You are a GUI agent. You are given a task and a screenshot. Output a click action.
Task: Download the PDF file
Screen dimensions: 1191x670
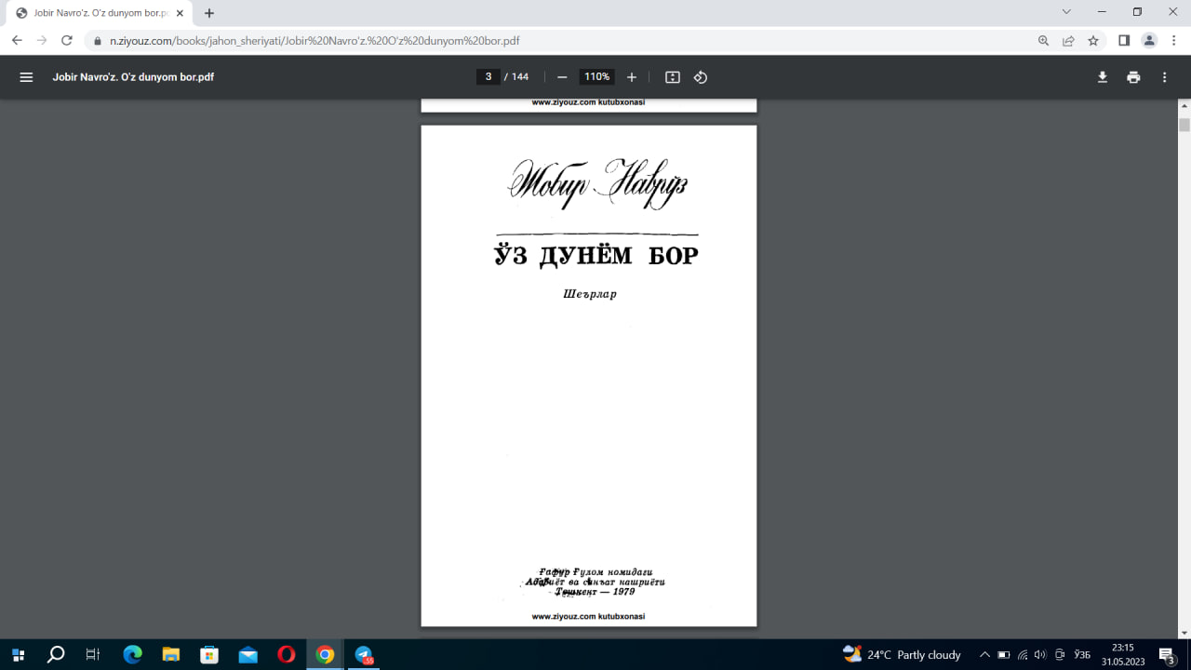[1103, 77]
